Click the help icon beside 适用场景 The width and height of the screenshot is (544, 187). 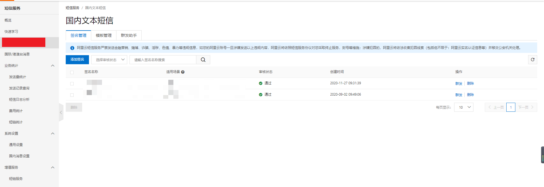pyautogui.click(x=183, y=72)
